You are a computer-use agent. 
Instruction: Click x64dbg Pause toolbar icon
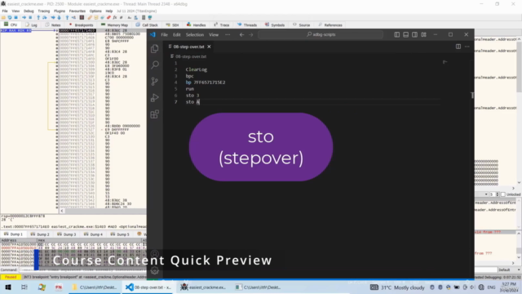click(x=30, y=17)
